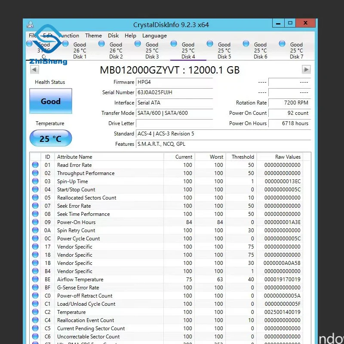Switch to the Disk 3 tab
This screenshot has height=344, width=344.
point(152,50)
